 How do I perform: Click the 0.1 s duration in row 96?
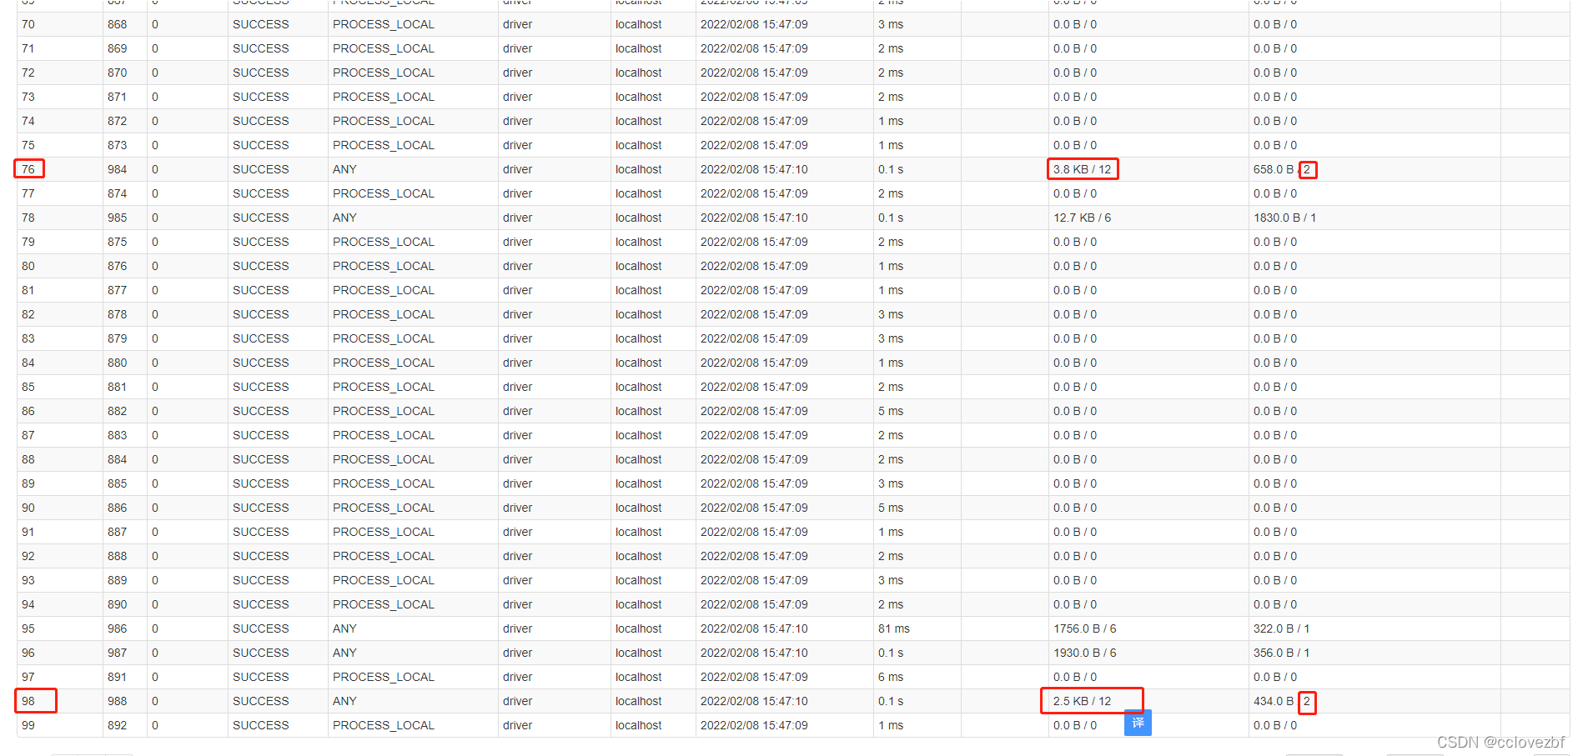pyautogui.click(x=891, y=653)
